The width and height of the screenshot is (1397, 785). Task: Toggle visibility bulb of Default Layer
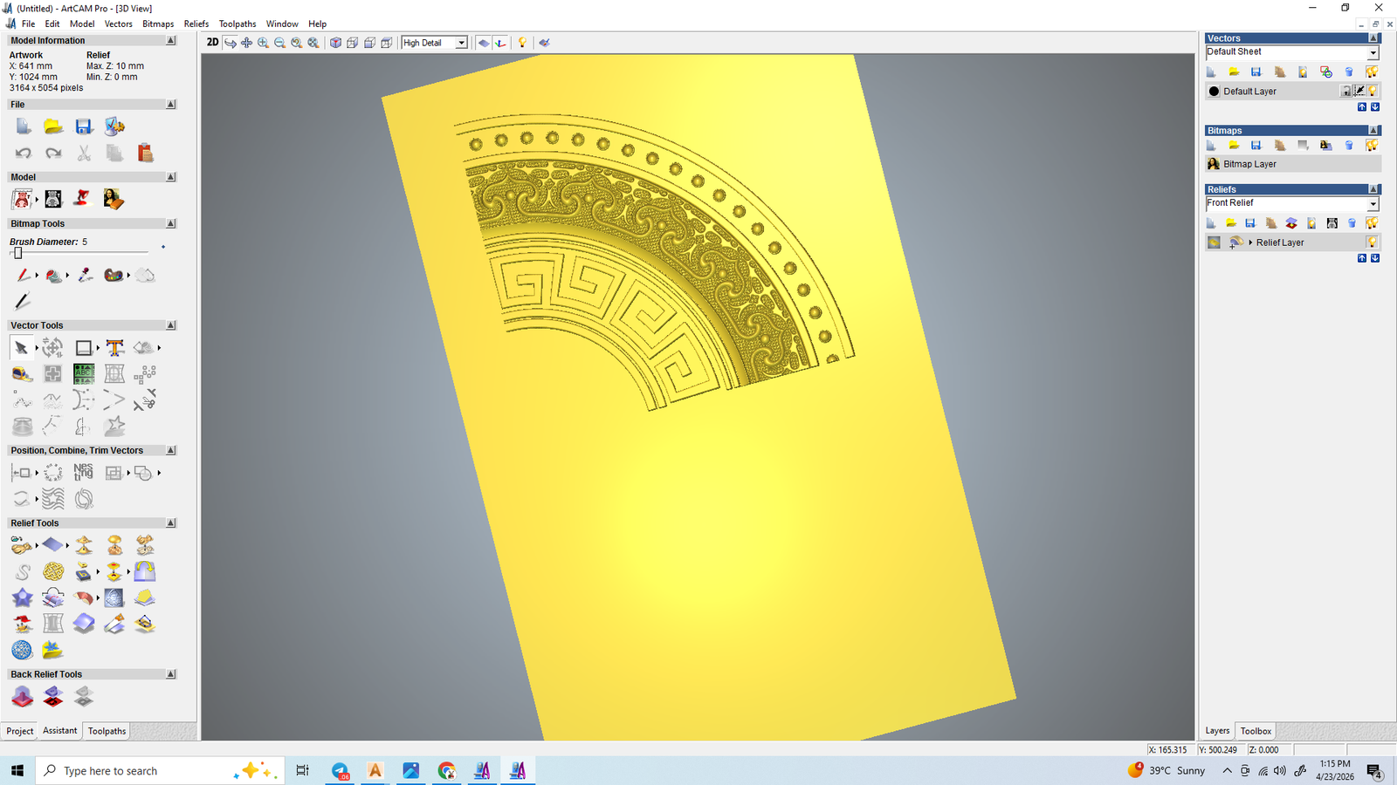[1373, 92]
